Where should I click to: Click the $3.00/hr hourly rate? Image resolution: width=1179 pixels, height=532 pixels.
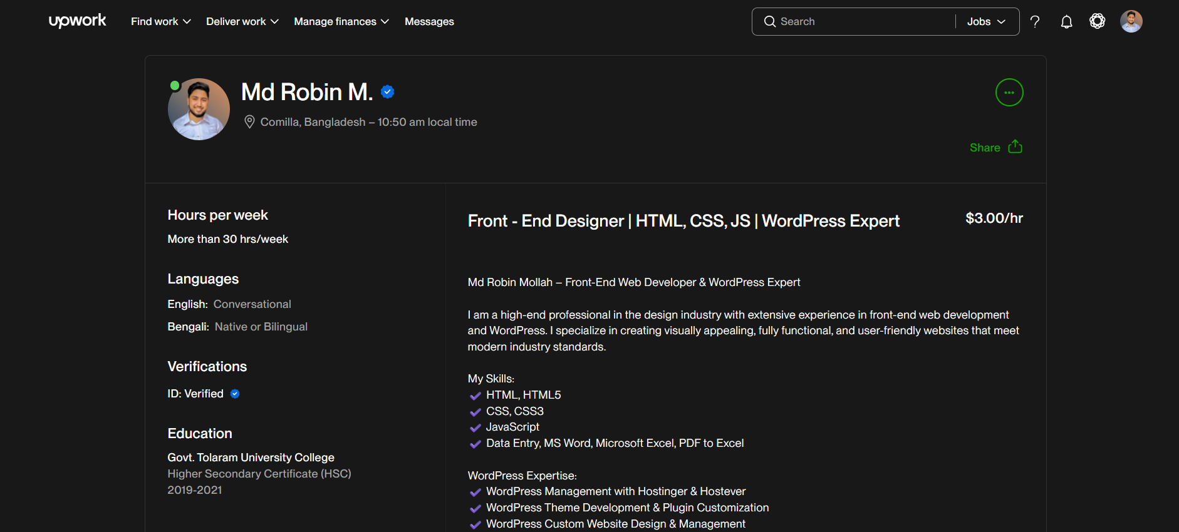(x=994, y=218)
